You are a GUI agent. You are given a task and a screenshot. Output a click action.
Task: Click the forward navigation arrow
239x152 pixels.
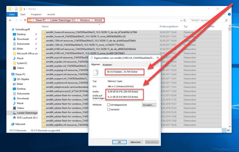click(x=16, y=20)
